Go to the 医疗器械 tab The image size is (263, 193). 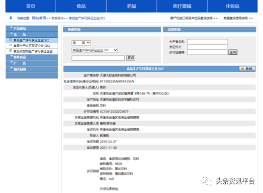click(x=182, y=6)
